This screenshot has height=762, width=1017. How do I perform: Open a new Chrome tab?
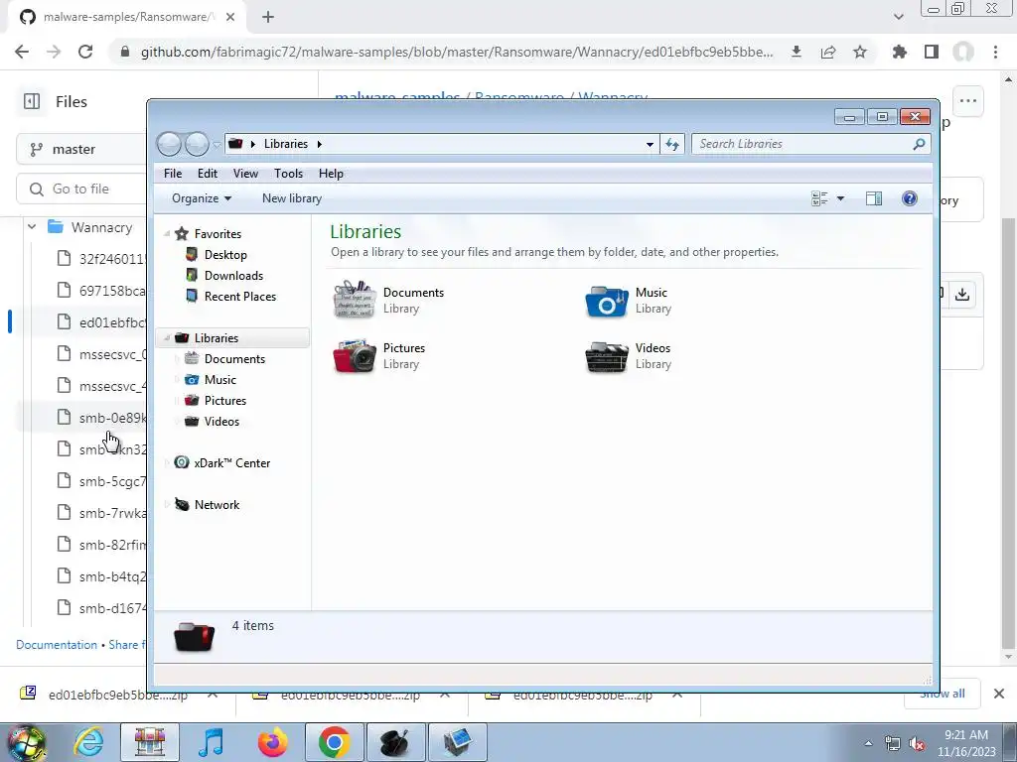tap(268, 17)
